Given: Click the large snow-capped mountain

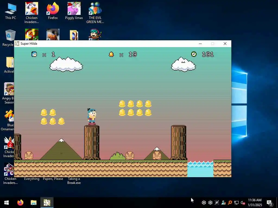Looking at the screenshot, I should (x=61, y=149).
